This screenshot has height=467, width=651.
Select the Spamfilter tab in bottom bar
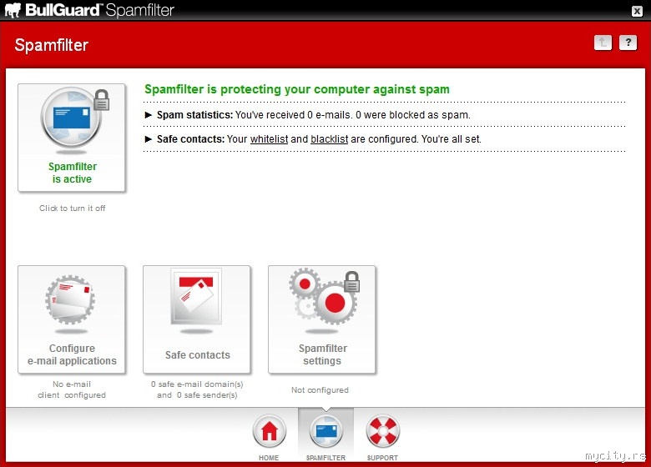[325, 435]
